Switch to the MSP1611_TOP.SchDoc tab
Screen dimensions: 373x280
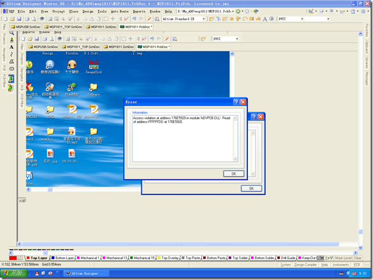63,27
